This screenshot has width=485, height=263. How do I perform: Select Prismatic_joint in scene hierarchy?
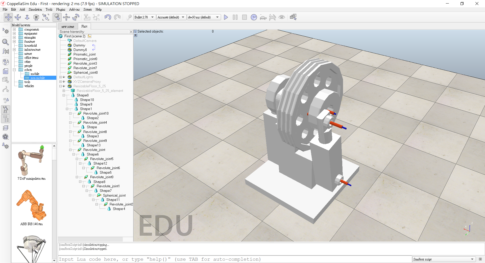[x=84, y=54]
